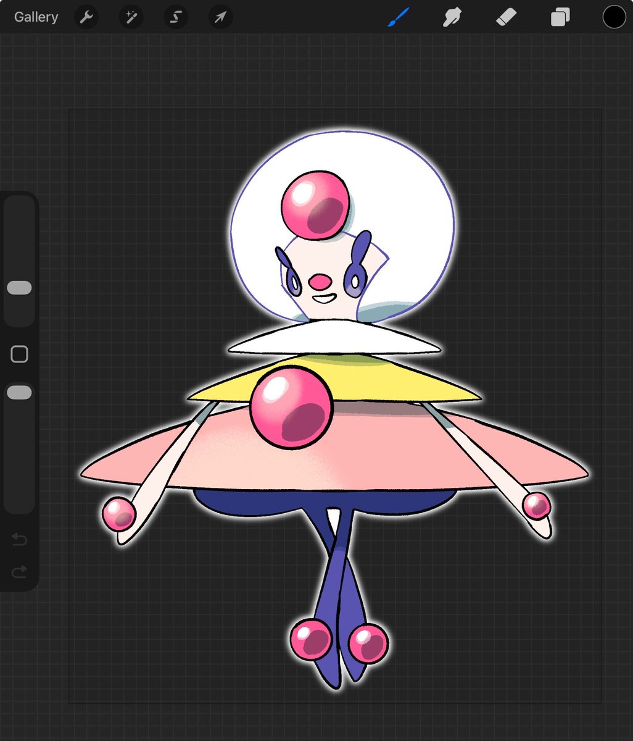Click the brush size slider handle
This screenshot has height=741, width=633.
[x=19, y=288]
